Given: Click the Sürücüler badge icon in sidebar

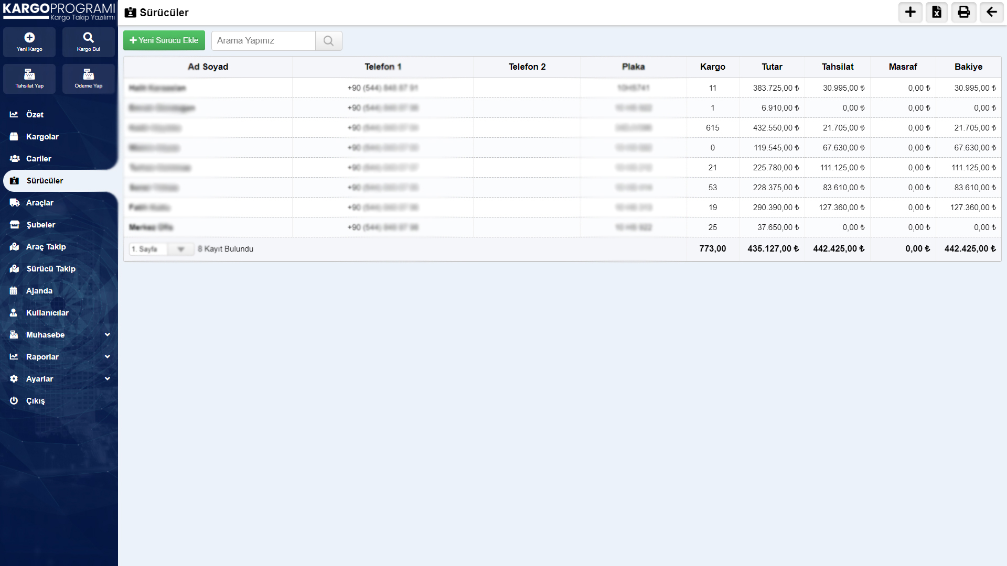Looking at the screenshot, I should pos(15,180).
